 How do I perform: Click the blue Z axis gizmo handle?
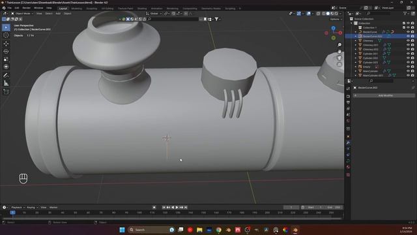(x=333, y=28)
